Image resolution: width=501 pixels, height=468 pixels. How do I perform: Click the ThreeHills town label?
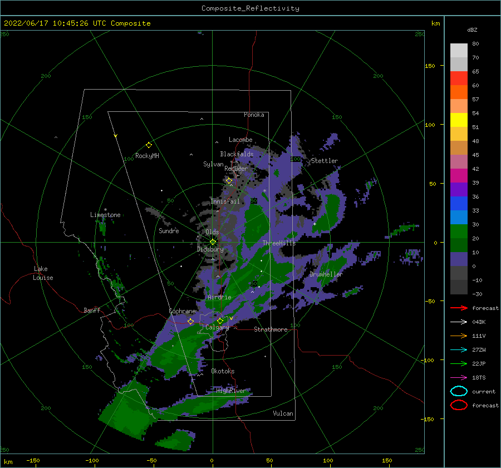[x=279, y=243]
